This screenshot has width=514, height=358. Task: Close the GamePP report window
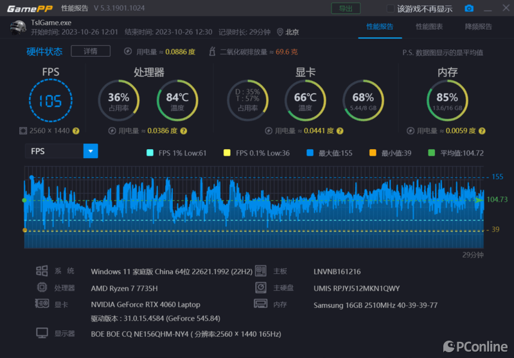(x=506, y=8)
